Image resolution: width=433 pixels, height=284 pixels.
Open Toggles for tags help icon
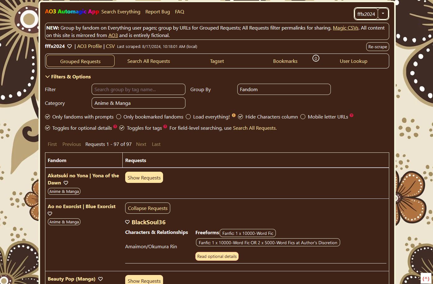(165, 127)
